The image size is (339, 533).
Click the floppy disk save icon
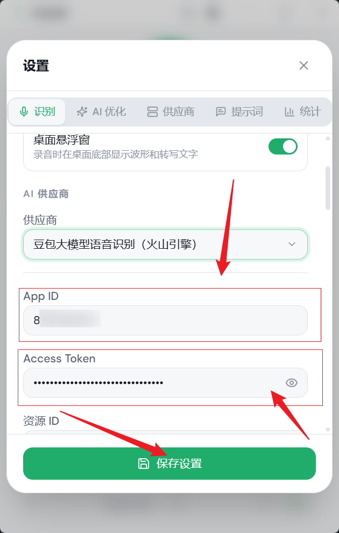[144, 464]
